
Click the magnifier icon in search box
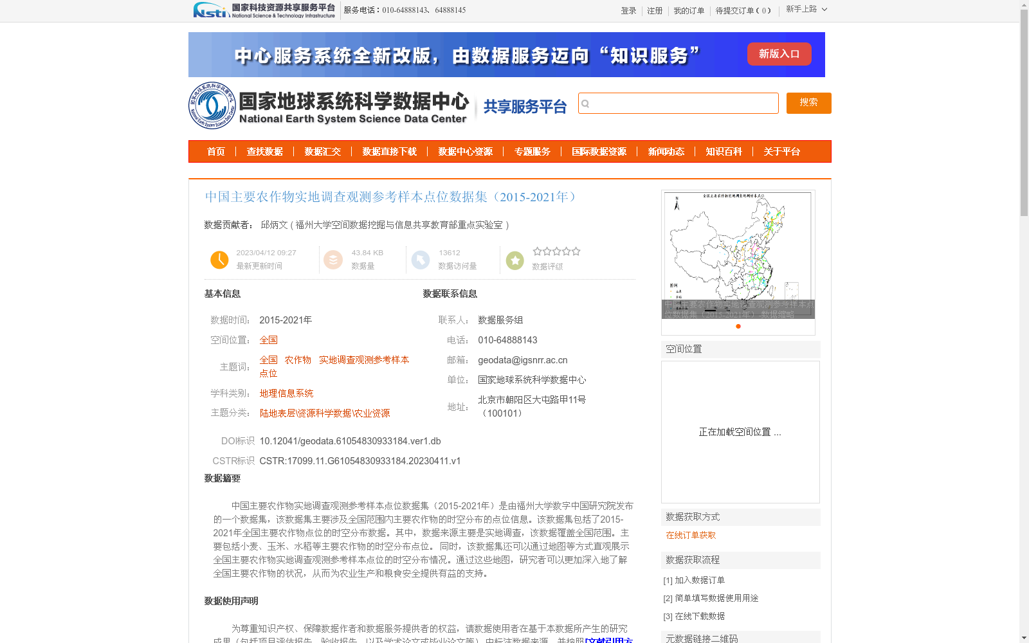pos(585,104)
